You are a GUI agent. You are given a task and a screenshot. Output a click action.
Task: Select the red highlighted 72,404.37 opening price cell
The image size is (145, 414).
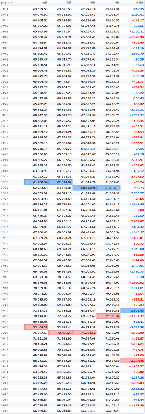point(36,327)
